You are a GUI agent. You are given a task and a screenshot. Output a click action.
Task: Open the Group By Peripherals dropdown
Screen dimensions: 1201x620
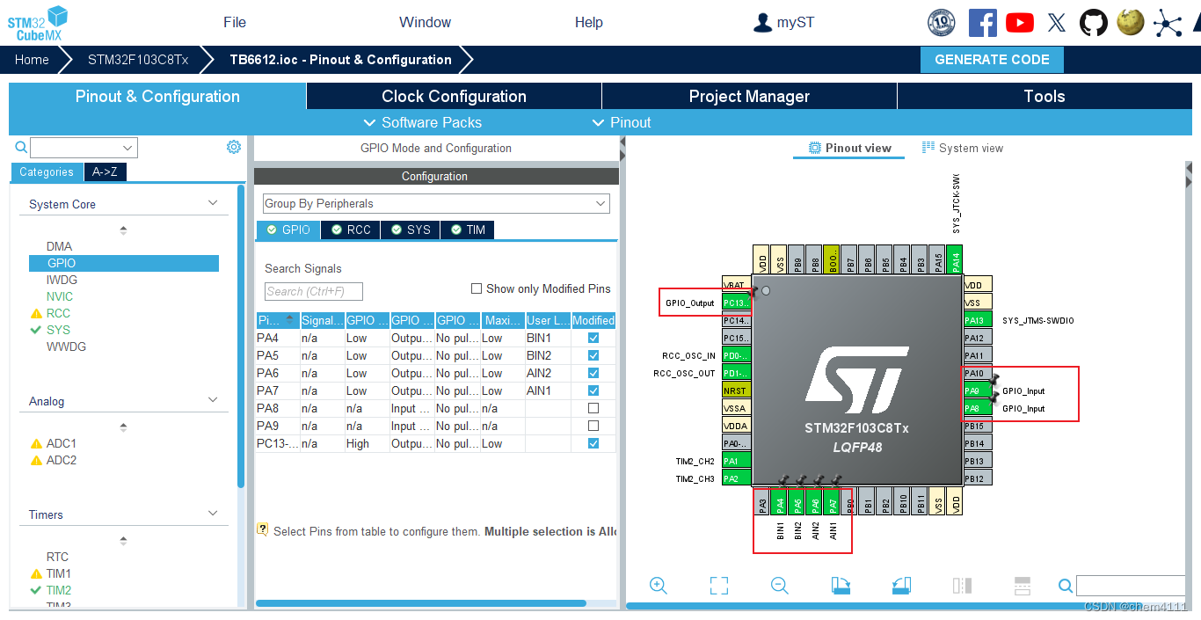[x=601, y=203]
